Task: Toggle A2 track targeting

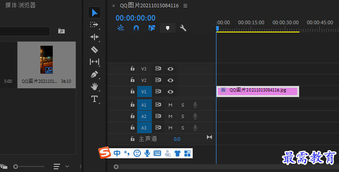Action: [144, 116]
